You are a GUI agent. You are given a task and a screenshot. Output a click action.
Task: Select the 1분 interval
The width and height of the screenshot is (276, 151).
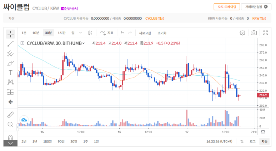(24, 33)
